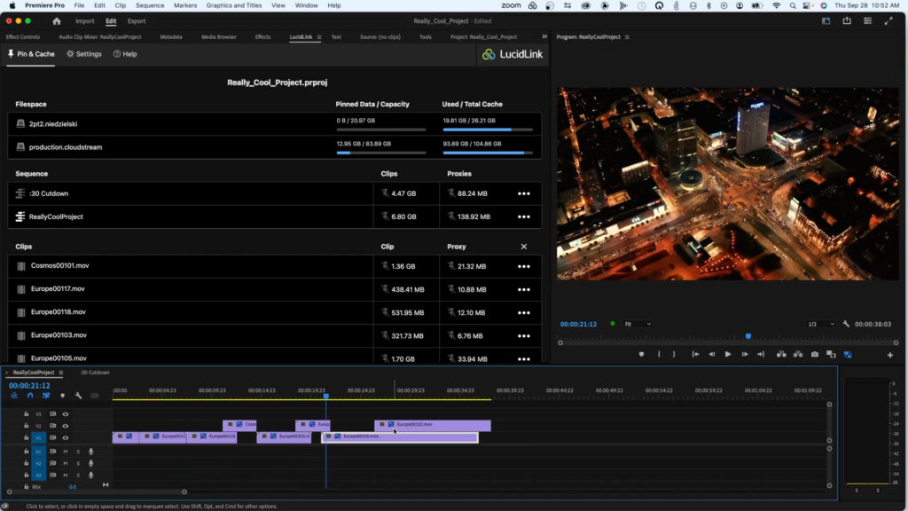Image resolution: width=908 pixels, height=511 pixels.
Task: Open options ellipsis for Cosmos00101.mov
Action: click(524, 266)
